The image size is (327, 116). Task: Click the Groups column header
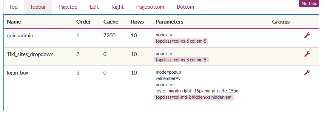[x=281, y=22]
